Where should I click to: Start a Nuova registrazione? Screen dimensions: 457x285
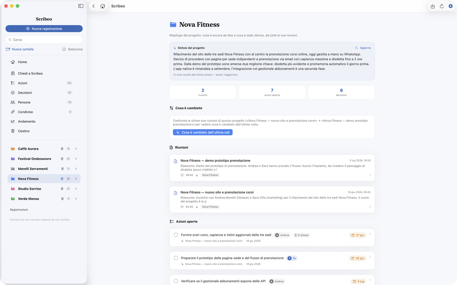pyautogui.click(x=44, y=29)
